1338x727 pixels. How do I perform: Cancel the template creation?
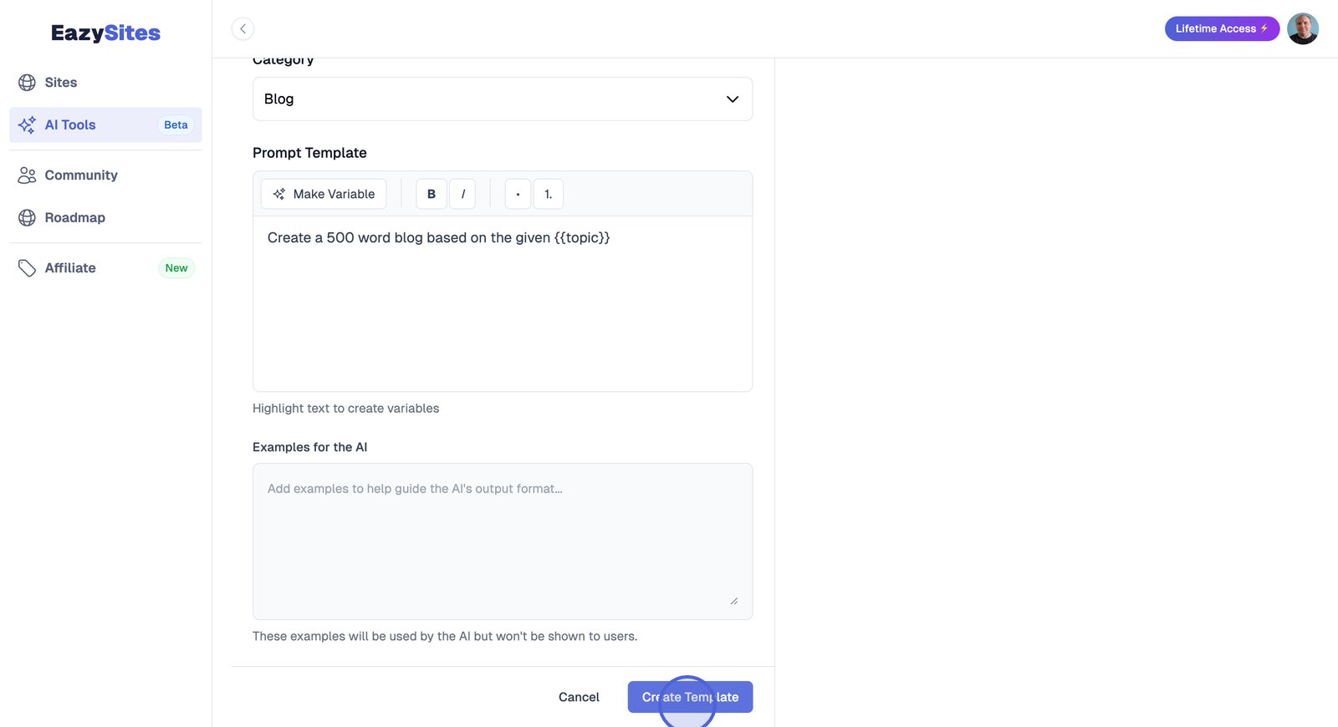579,697
